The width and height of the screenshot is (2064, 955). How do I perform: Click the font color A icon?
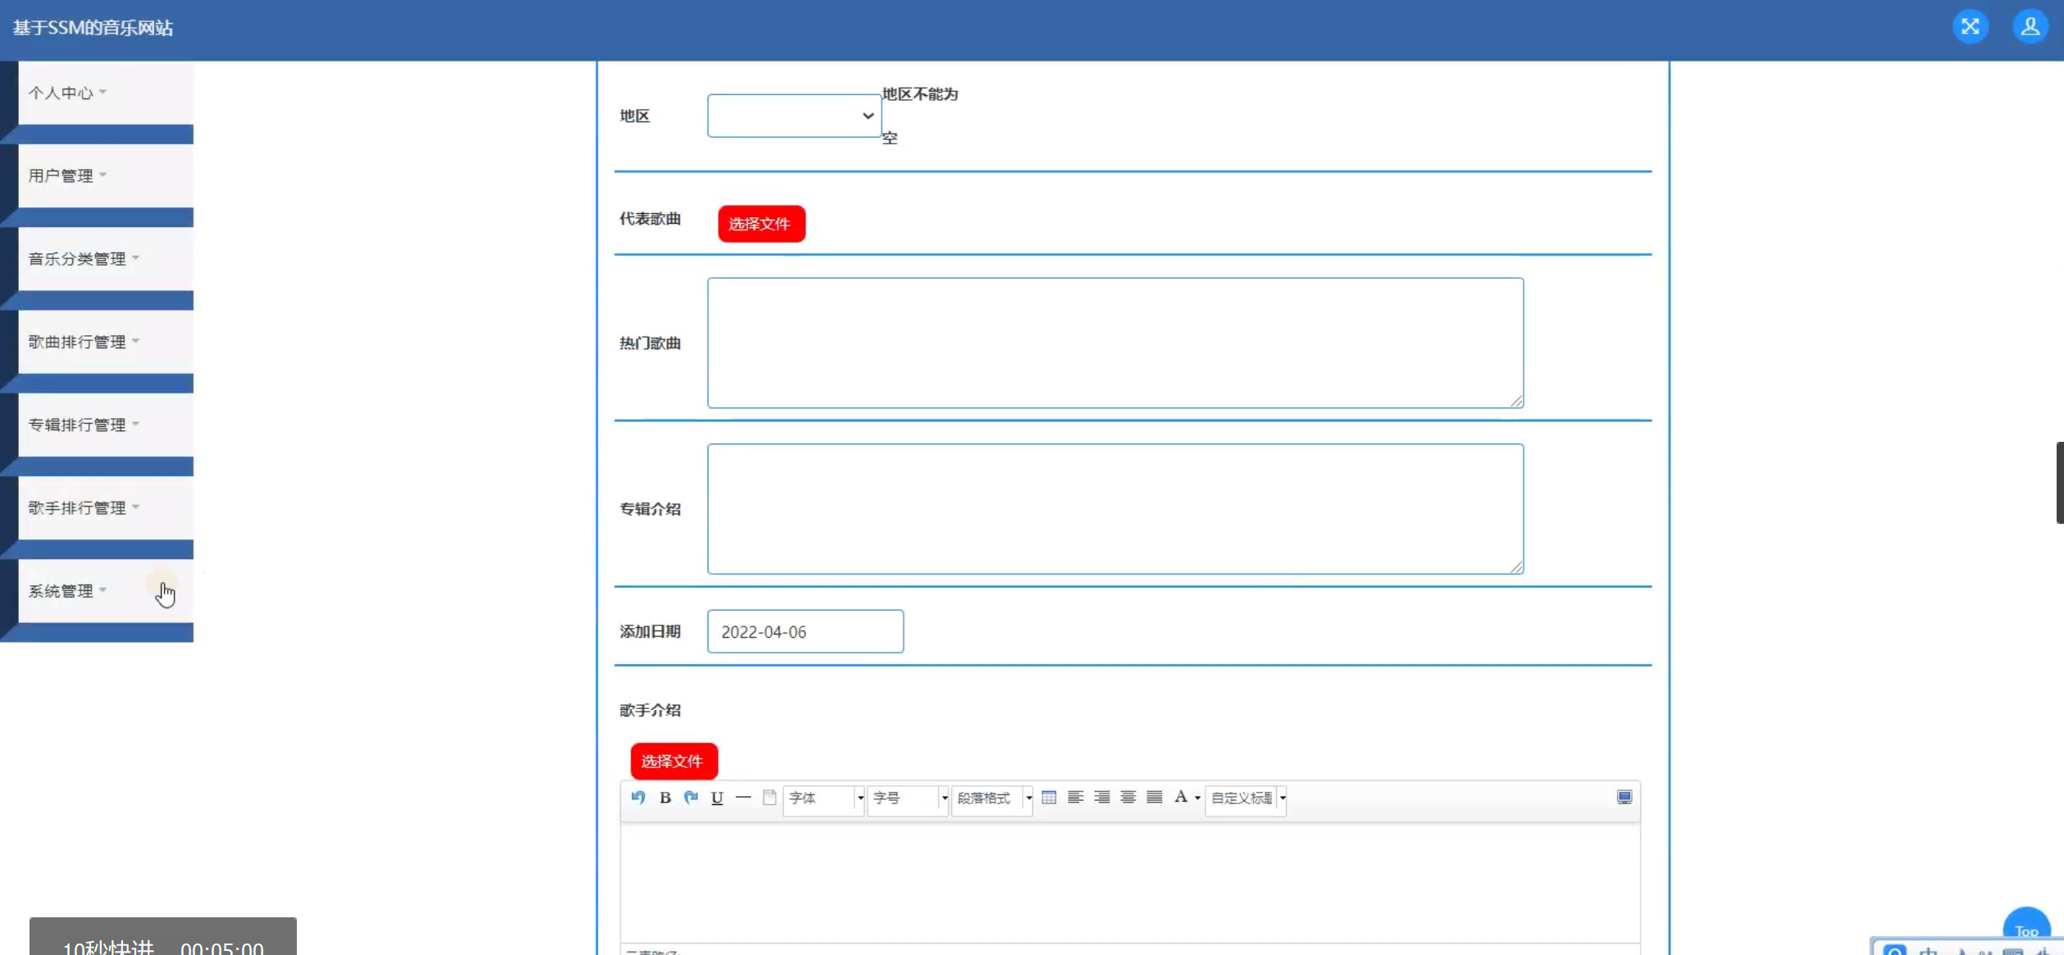[1181, 797]
